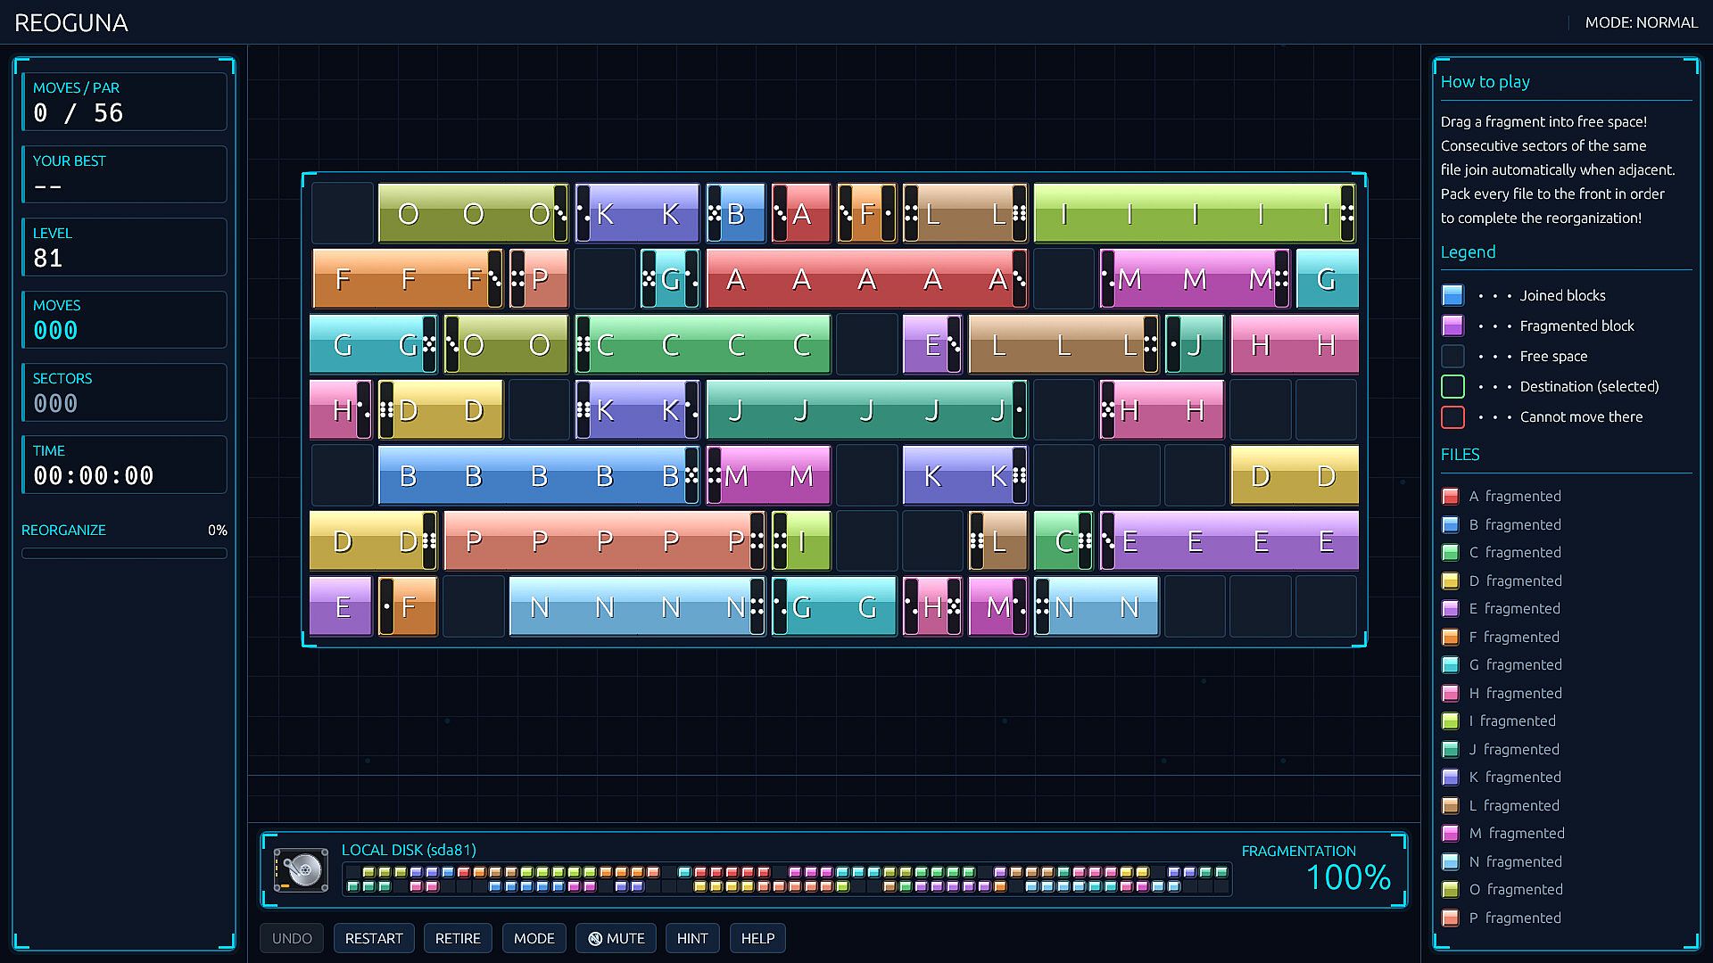Click the Destination (selected) legend icon
Image resolution: width=1713 pixels, height=963 pixels.
pyautogui.click(x=1452, y=386)
